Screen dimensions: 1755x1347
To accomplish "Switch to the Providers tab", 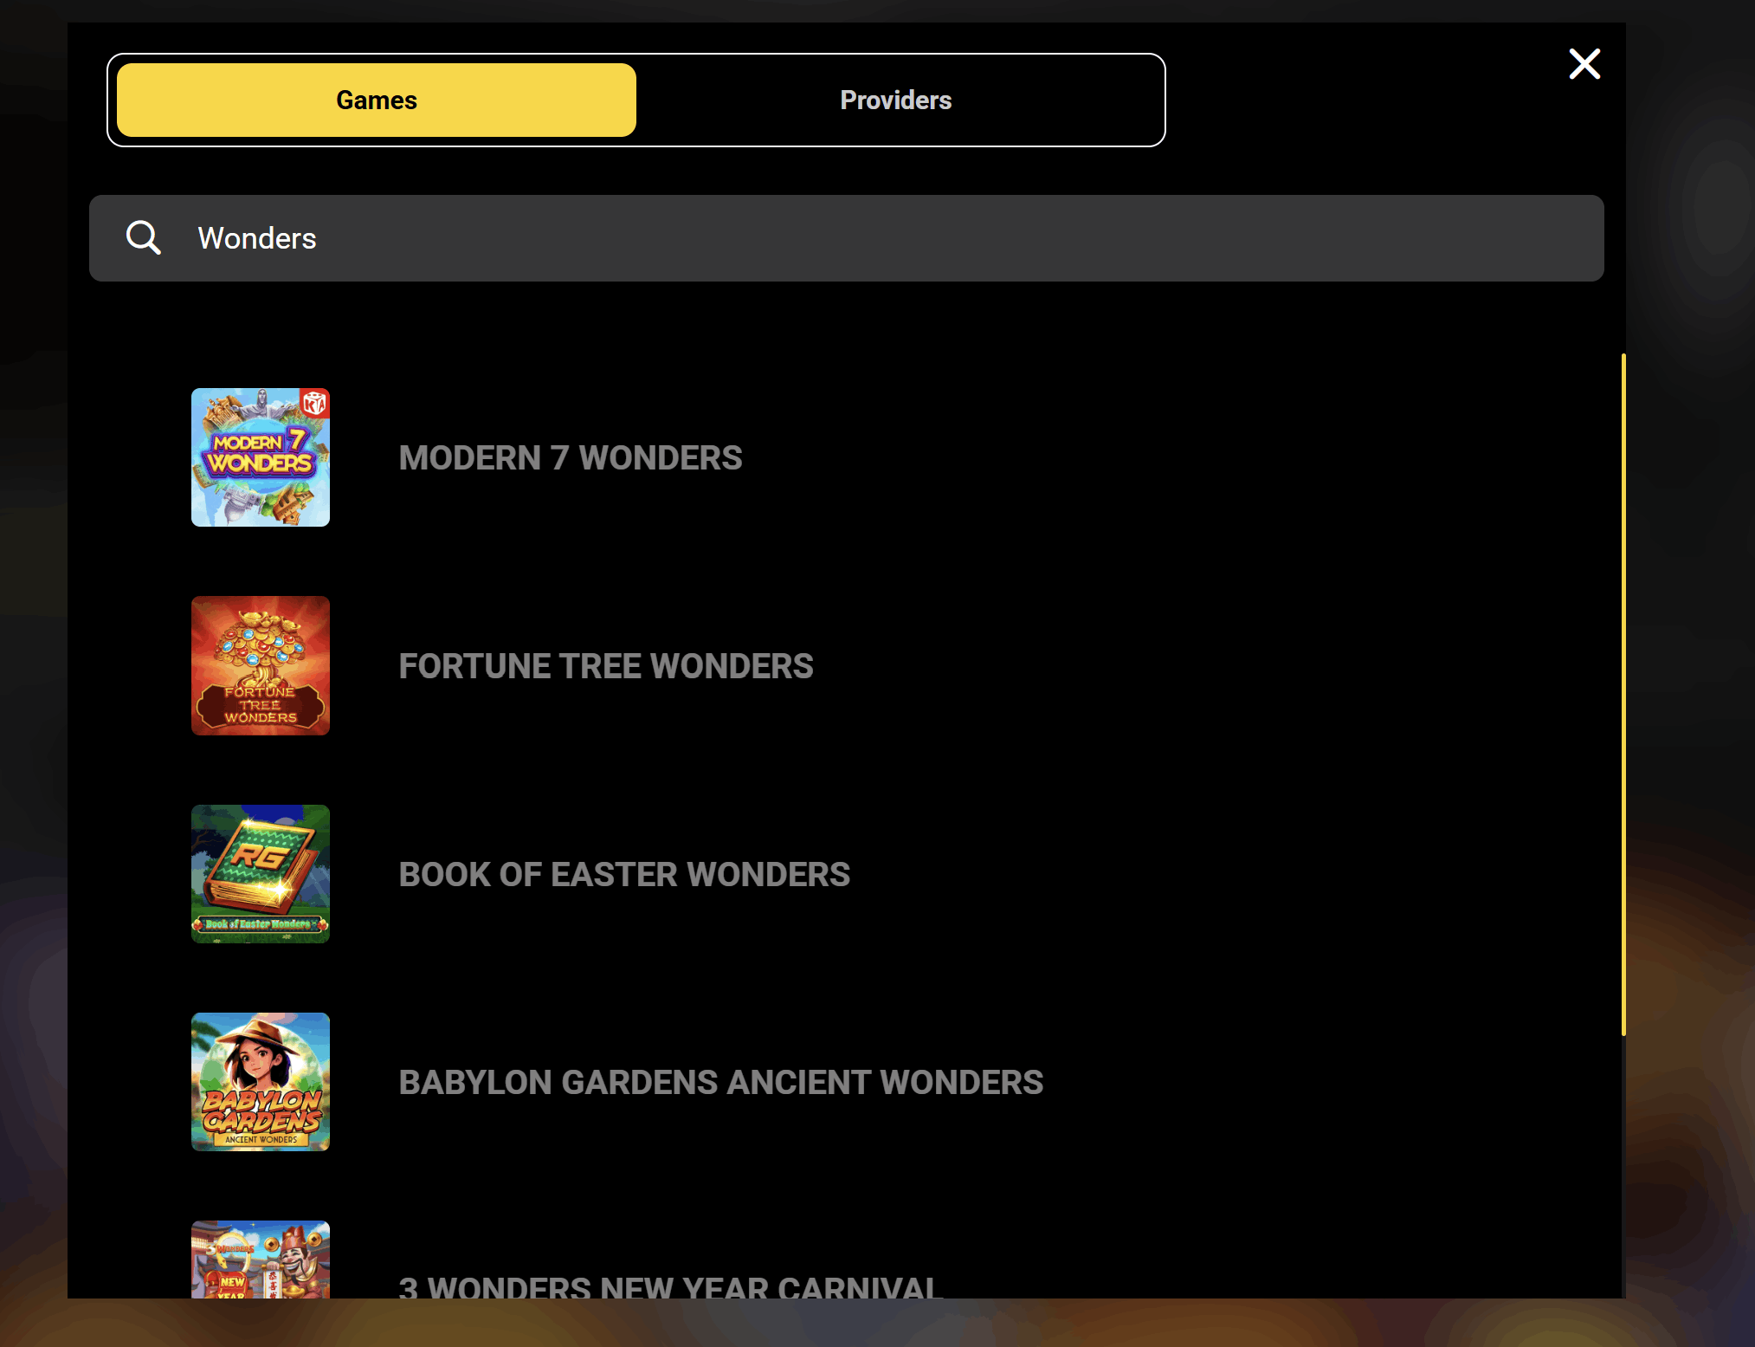I will [x=895, y=100].
